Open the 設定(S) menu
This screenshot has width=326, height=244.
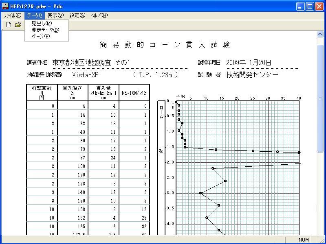[76, 15]
